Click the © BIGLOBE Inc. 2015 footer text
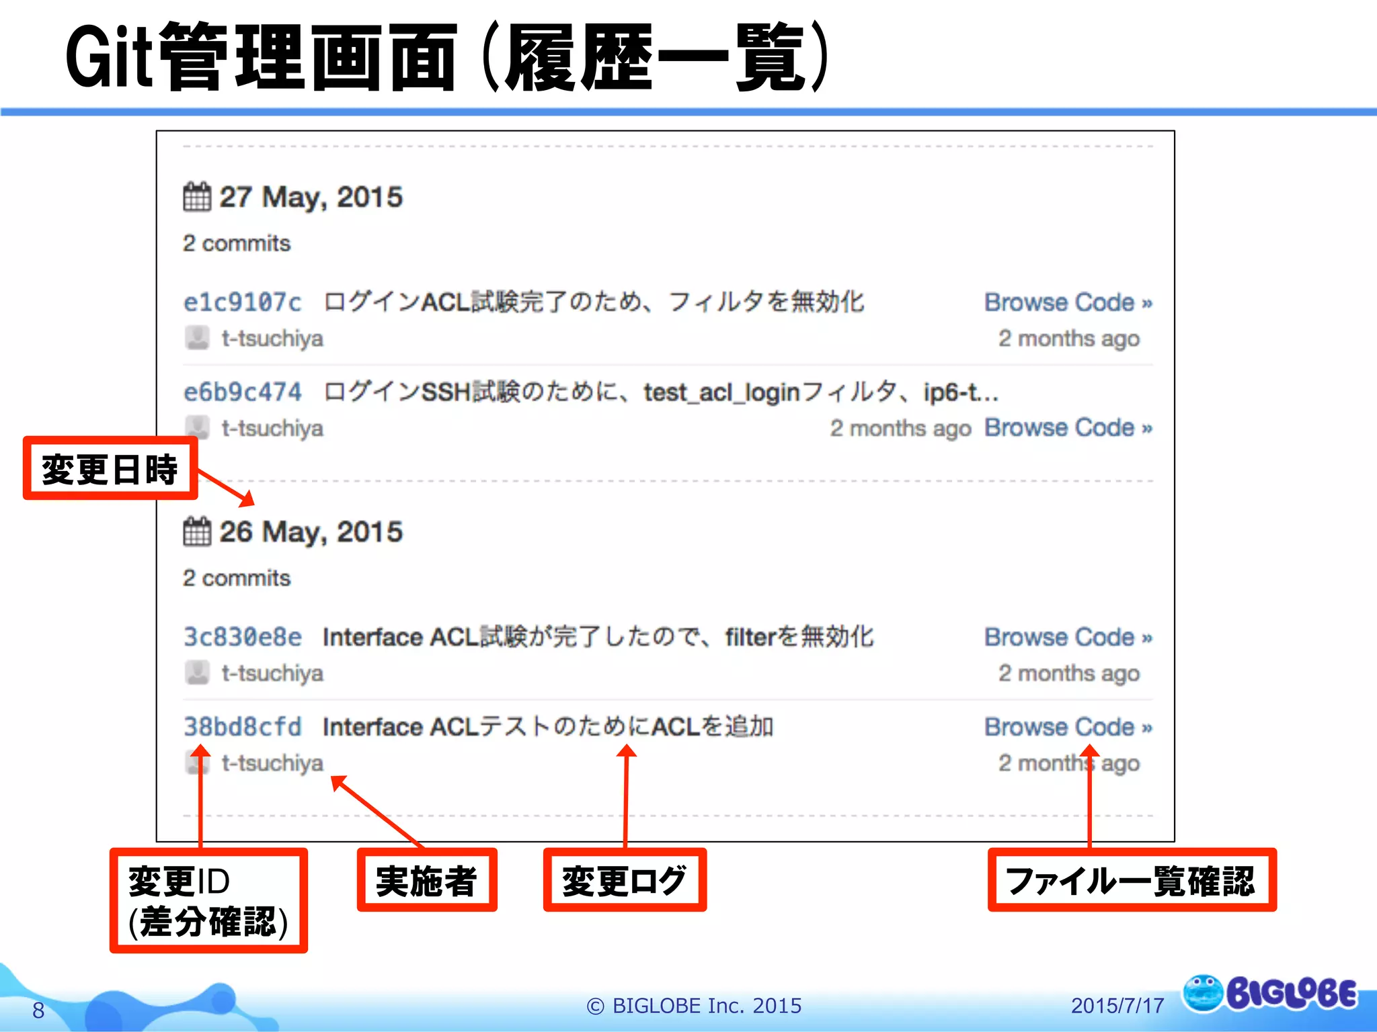1377x1032 pixels. point(694,1006)
